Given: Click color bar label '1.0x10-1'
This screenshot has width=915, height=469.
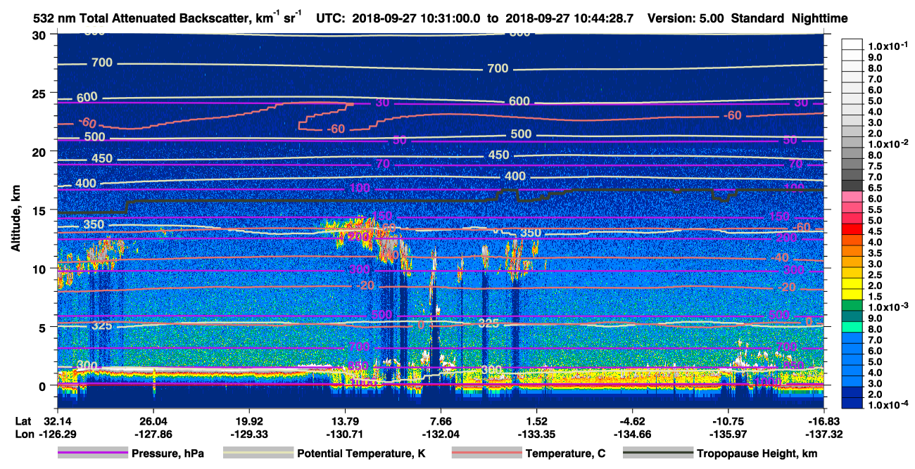Looking at the screenshot, I should (x=888, y=46).
